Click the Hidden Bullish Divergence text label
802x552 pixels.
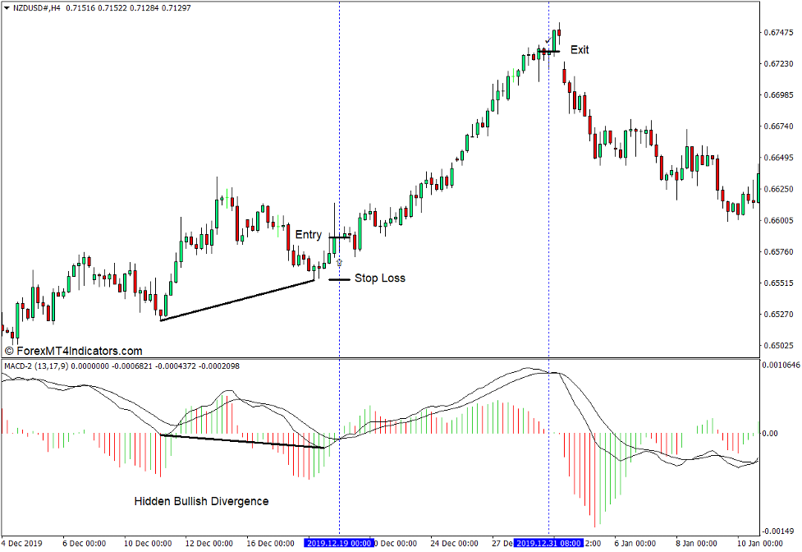pos(201,500)
